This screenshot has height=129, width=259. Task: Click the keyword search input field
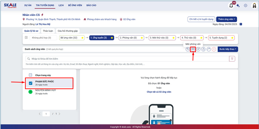tap(126, 59)
